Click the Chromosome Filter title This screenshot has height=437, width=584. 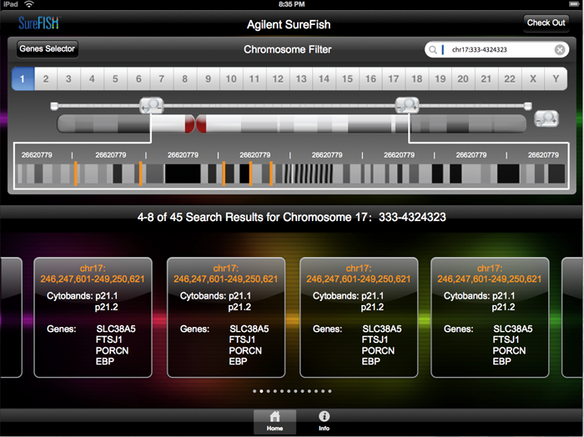pyautogui.click(x=288, y=49)
